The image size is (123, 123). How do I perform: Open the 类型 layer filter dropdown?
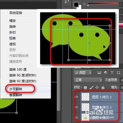[x=83, y=73]
